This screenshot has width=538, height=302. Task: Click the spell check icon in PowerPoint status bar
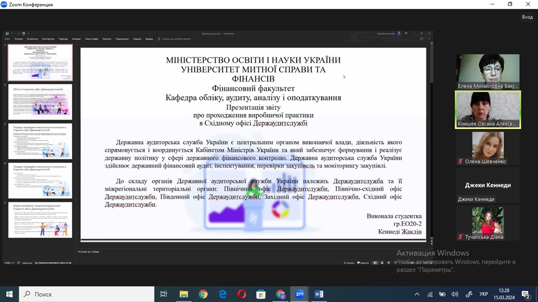(x=19, y=263)
